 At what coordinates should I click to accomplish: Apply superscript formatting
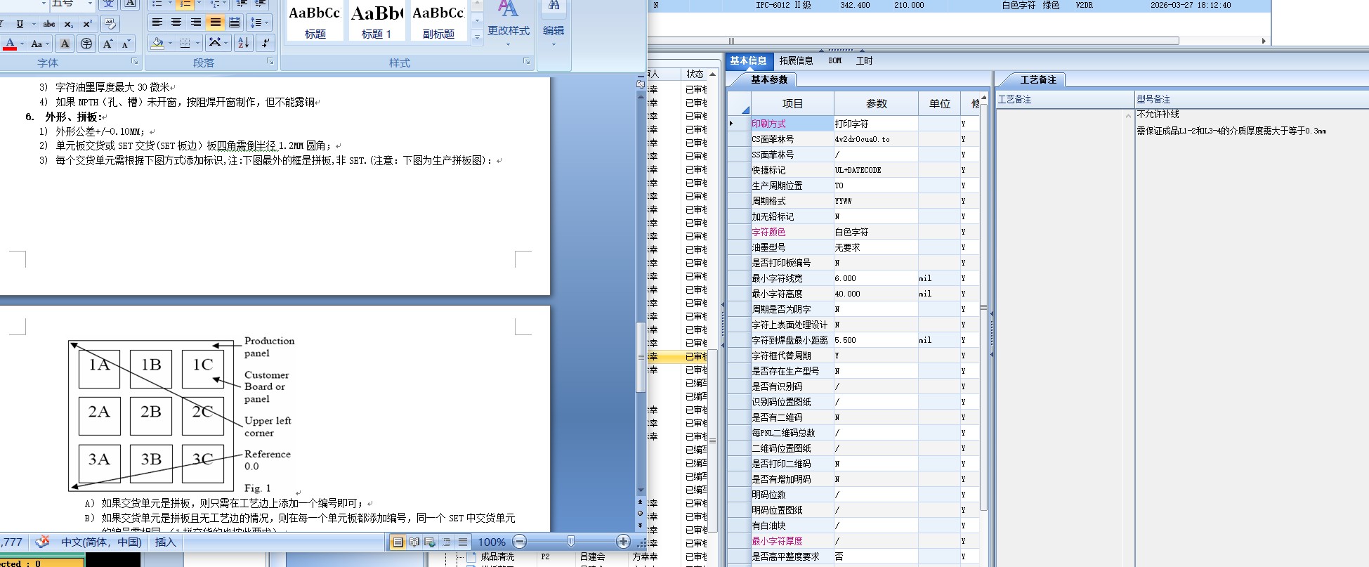click(87, 24)
